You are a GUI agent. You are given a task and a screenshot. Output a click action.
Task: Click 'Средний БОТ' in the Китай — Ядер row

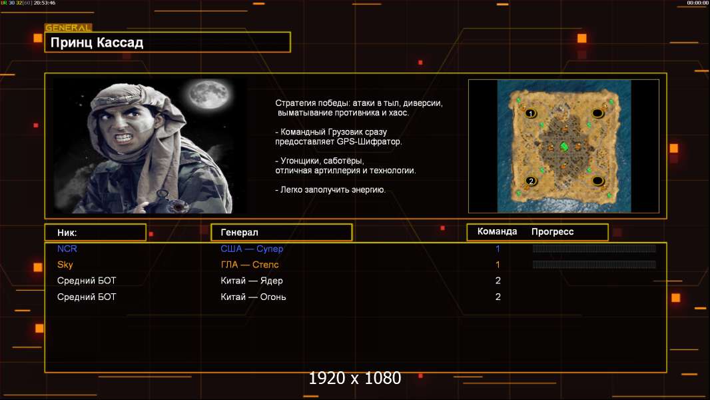click(x=87, y=281)
